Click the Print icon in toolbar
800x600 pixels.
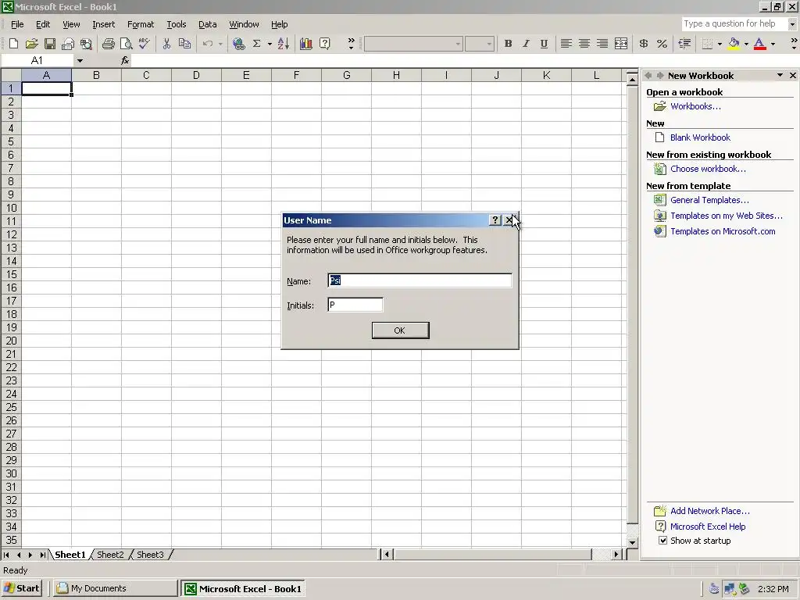click(108, 44)
